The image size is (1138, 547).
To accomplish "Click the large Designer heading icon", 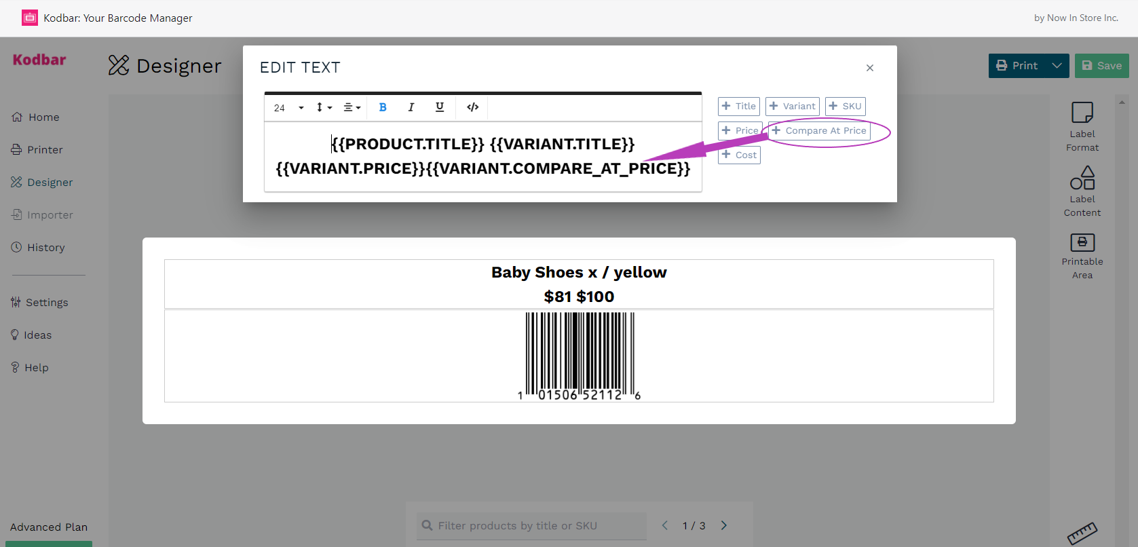I will pyautogui.click(x=119, y=65).
